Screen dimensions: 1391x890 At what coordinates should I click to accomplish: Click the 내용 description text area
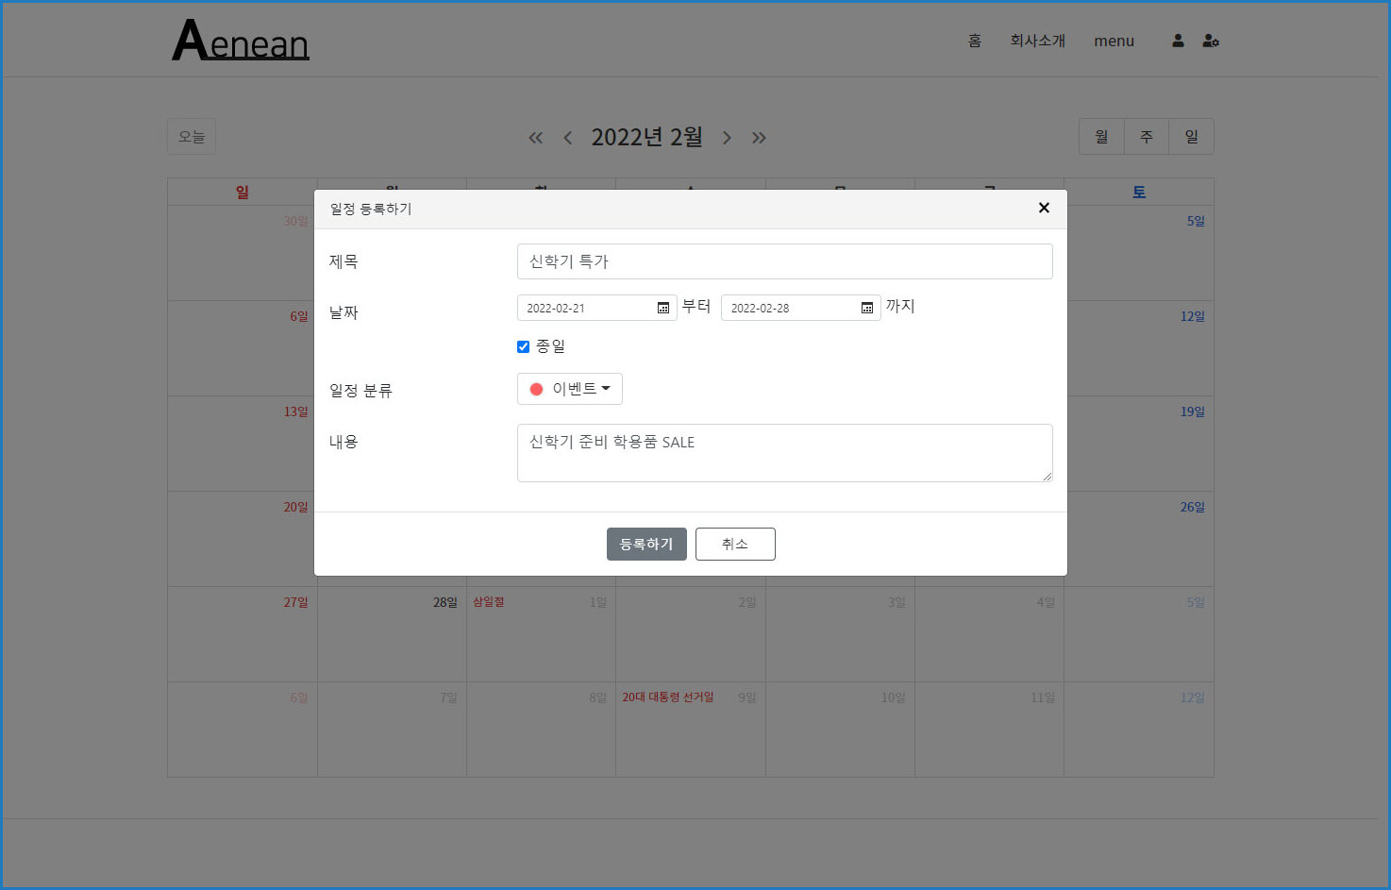click(x=784, y=453)
